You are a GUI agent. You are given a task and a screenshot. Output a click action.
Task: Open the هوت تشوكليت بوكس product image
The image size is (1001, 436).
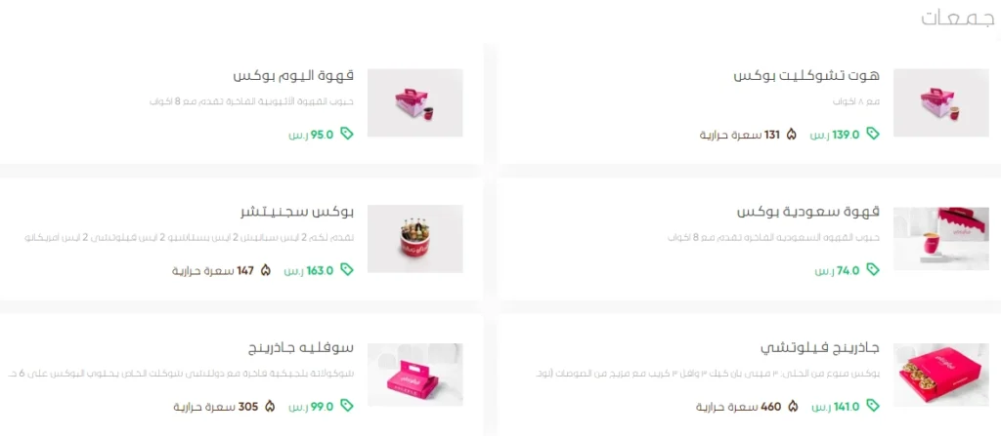tap(940, 102)
